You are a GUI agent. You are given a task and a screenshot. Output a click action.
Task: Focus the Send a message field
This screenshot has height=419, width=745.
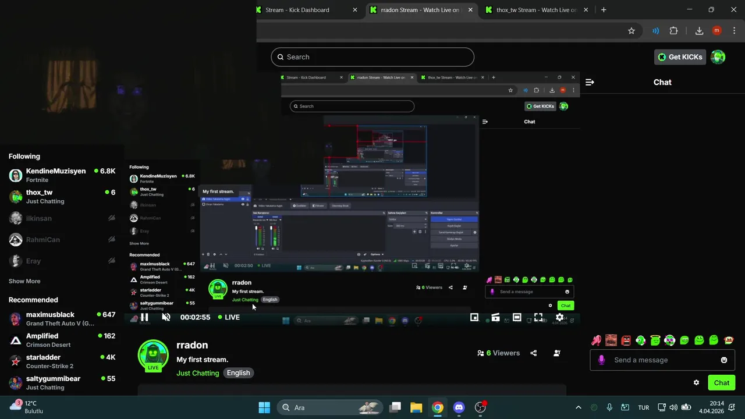pyautogui.click(x=663, y=360)
